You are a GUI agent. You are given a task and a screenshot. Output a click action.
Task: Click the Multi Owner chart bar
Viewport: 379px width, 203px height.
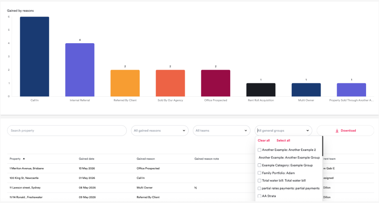point(306,90)
